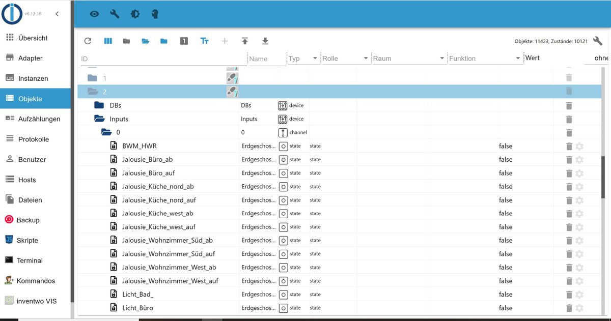Open the wrench settings in the header
611x321 pixels.
click(115, 14)
